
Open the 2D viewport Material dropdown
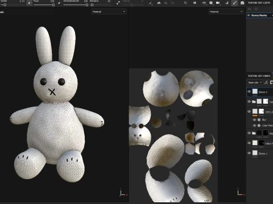[226, 11]
